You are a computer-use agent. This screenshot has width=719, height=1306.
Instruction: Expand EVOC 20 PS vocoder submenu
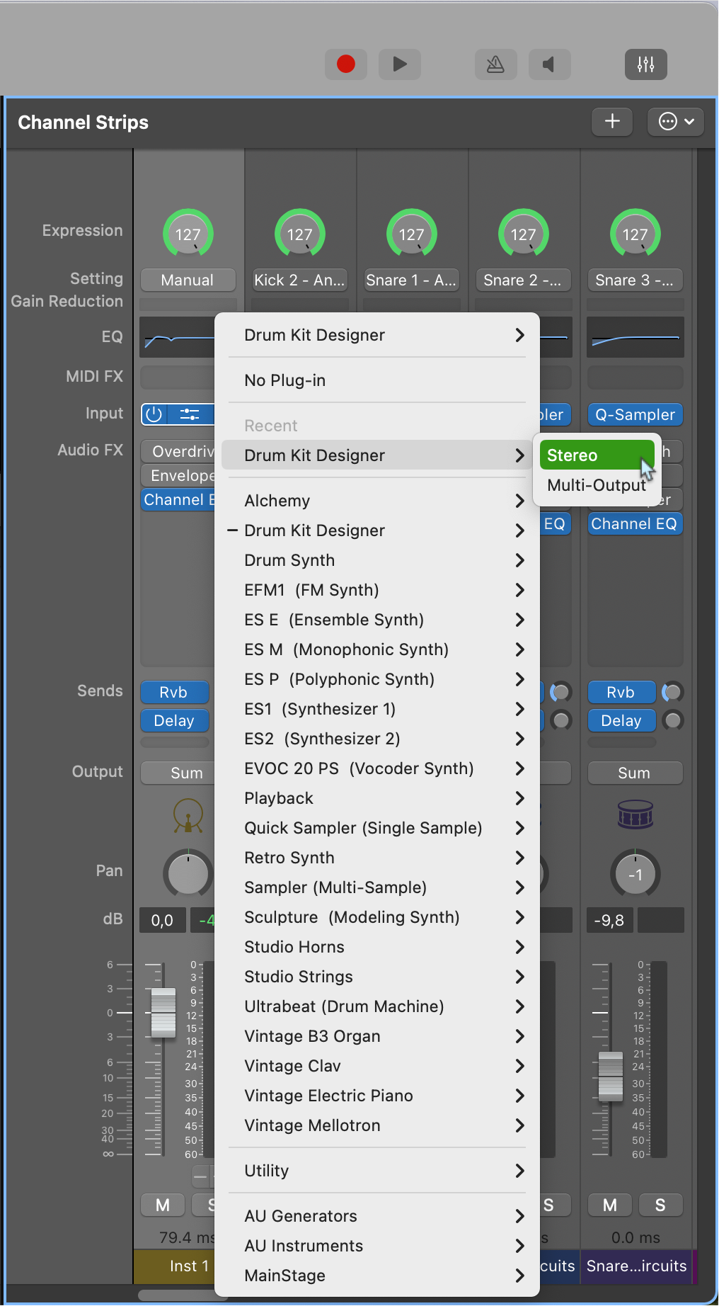click(377, 768)
